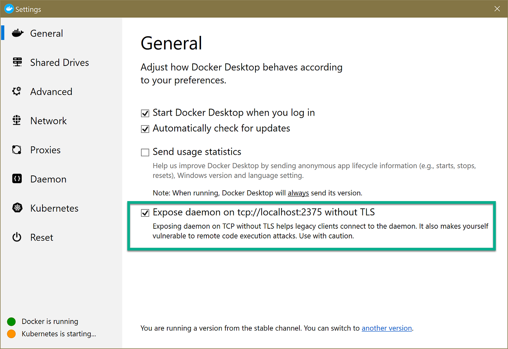
Task: Click the Shared Drives server icon
Action: tap(17, 62)
